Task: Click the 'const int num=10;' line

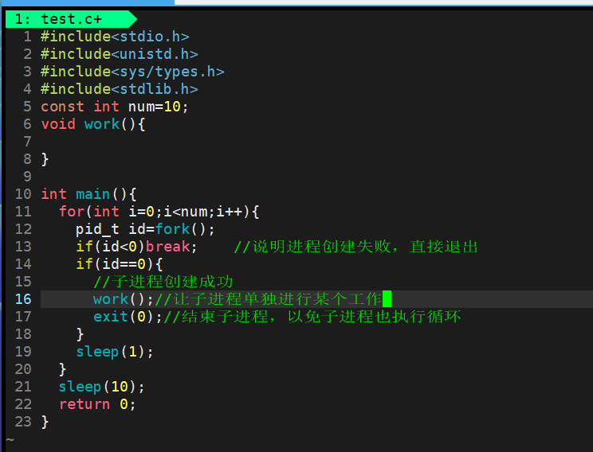Action: click(x=115, y=107)
